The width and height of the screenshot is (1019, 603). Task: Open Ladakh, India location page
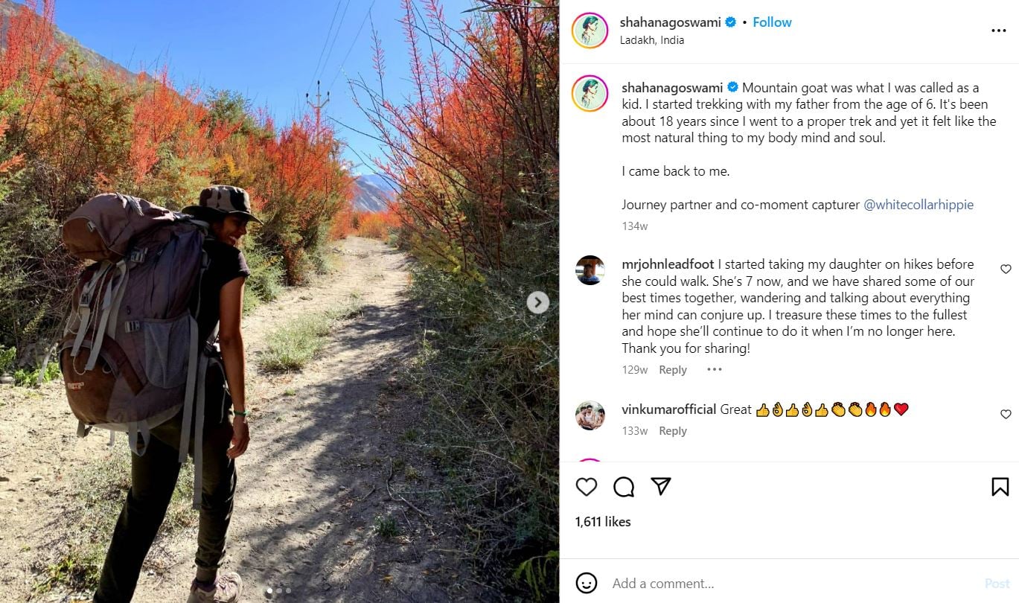(x=651, y=40)
